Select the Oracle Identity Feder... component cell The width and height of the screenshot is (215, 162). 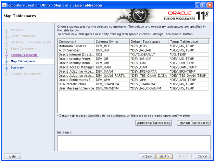click(x=76, y=59)
